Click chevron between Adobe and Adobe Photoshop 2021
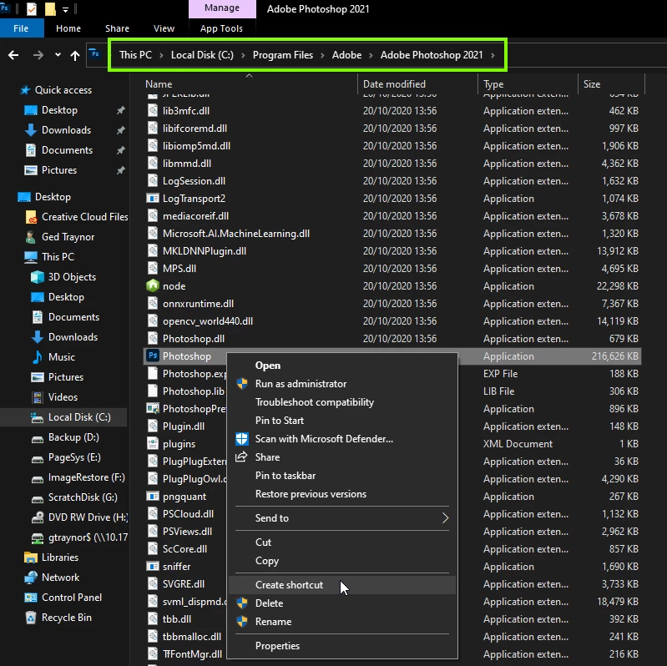Image resolution: width=667 pixels, height=666 pixels. (371, 55)
